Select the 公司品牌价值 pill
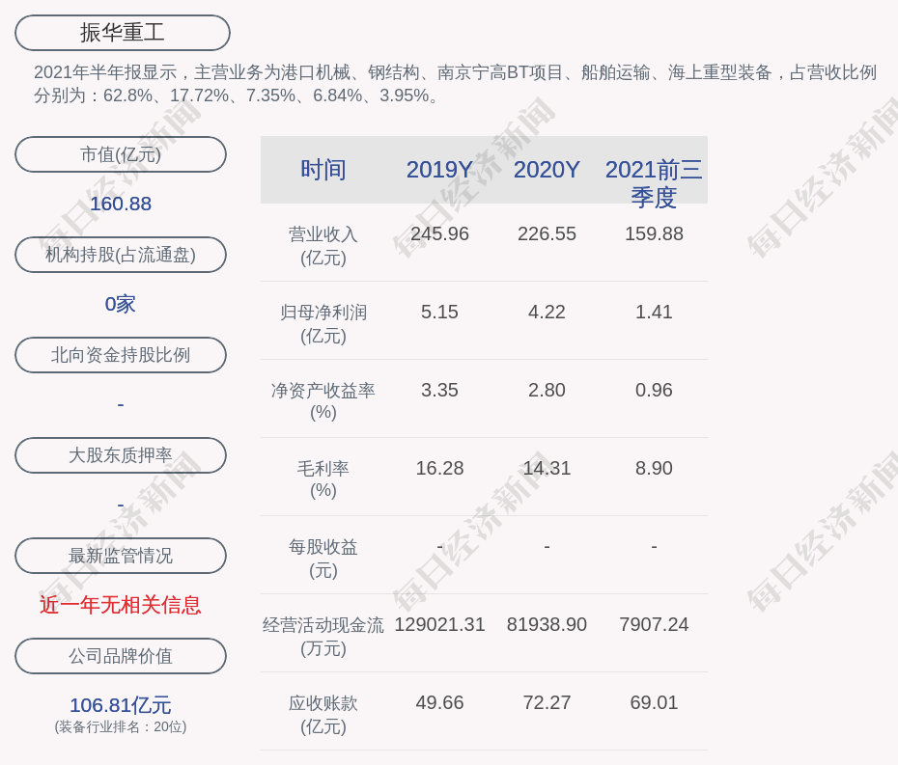 tap(121, 656)
